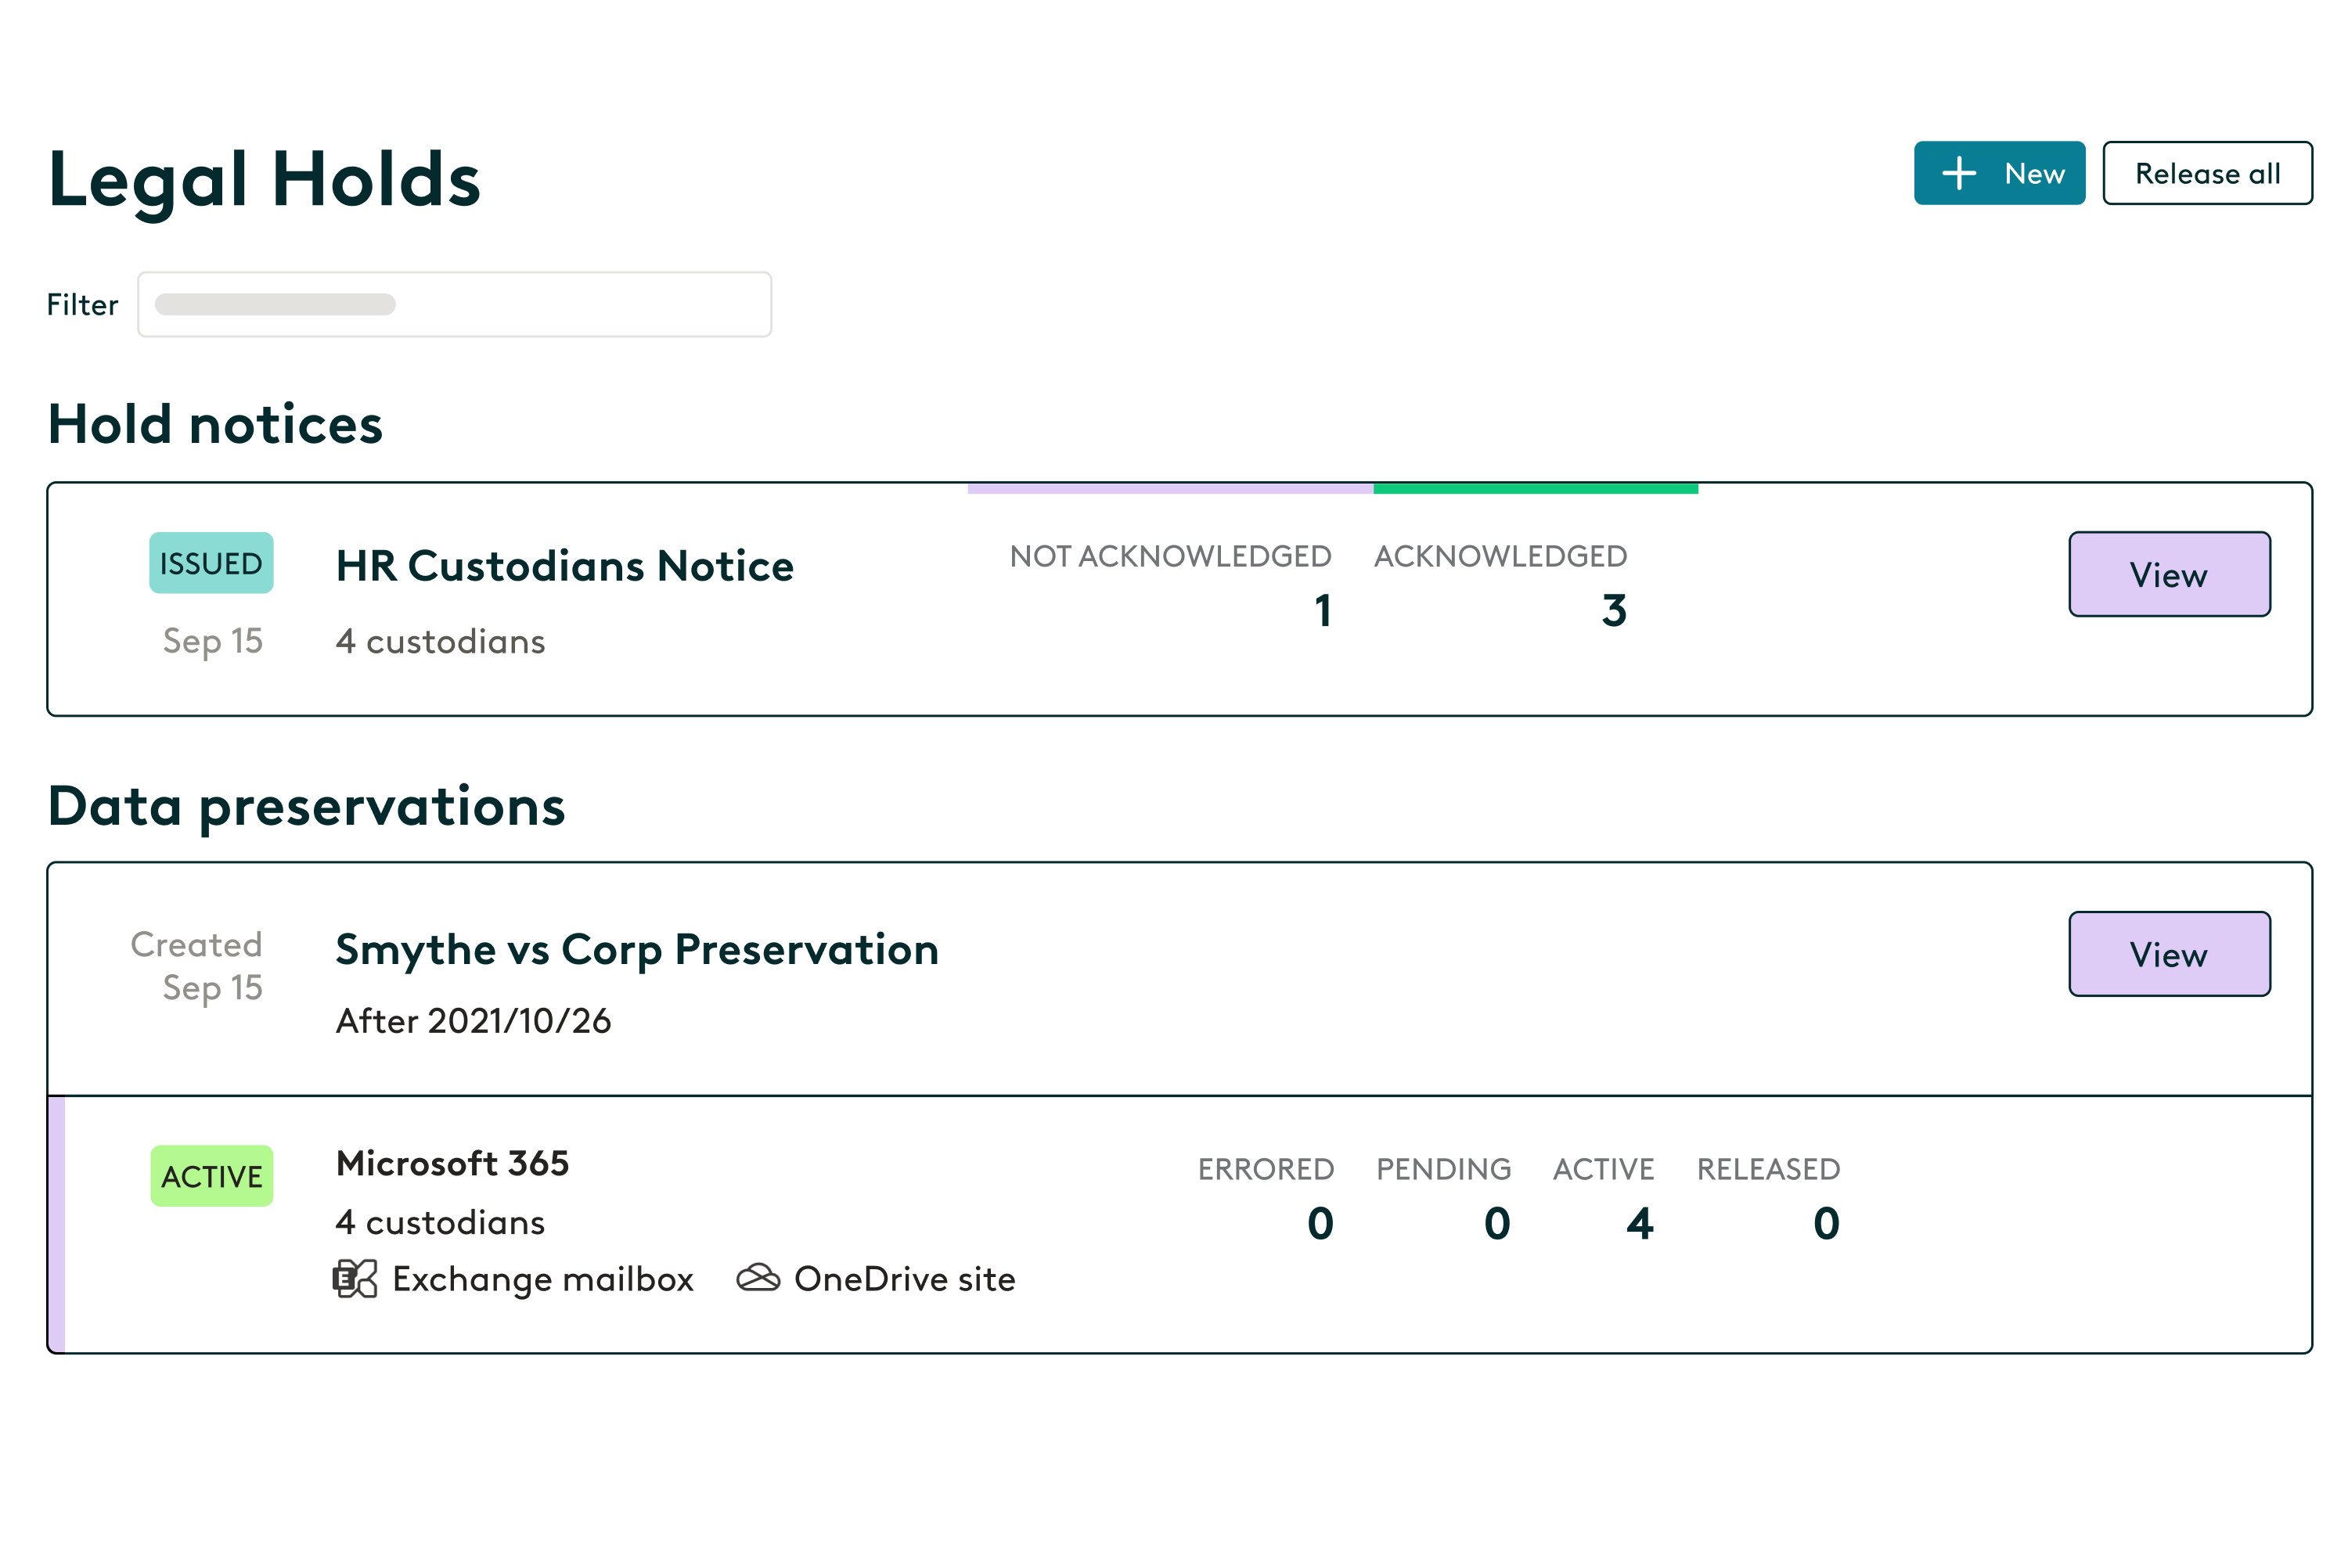Click the lavender not-acknowledged progress segment

pos(1169,489)
